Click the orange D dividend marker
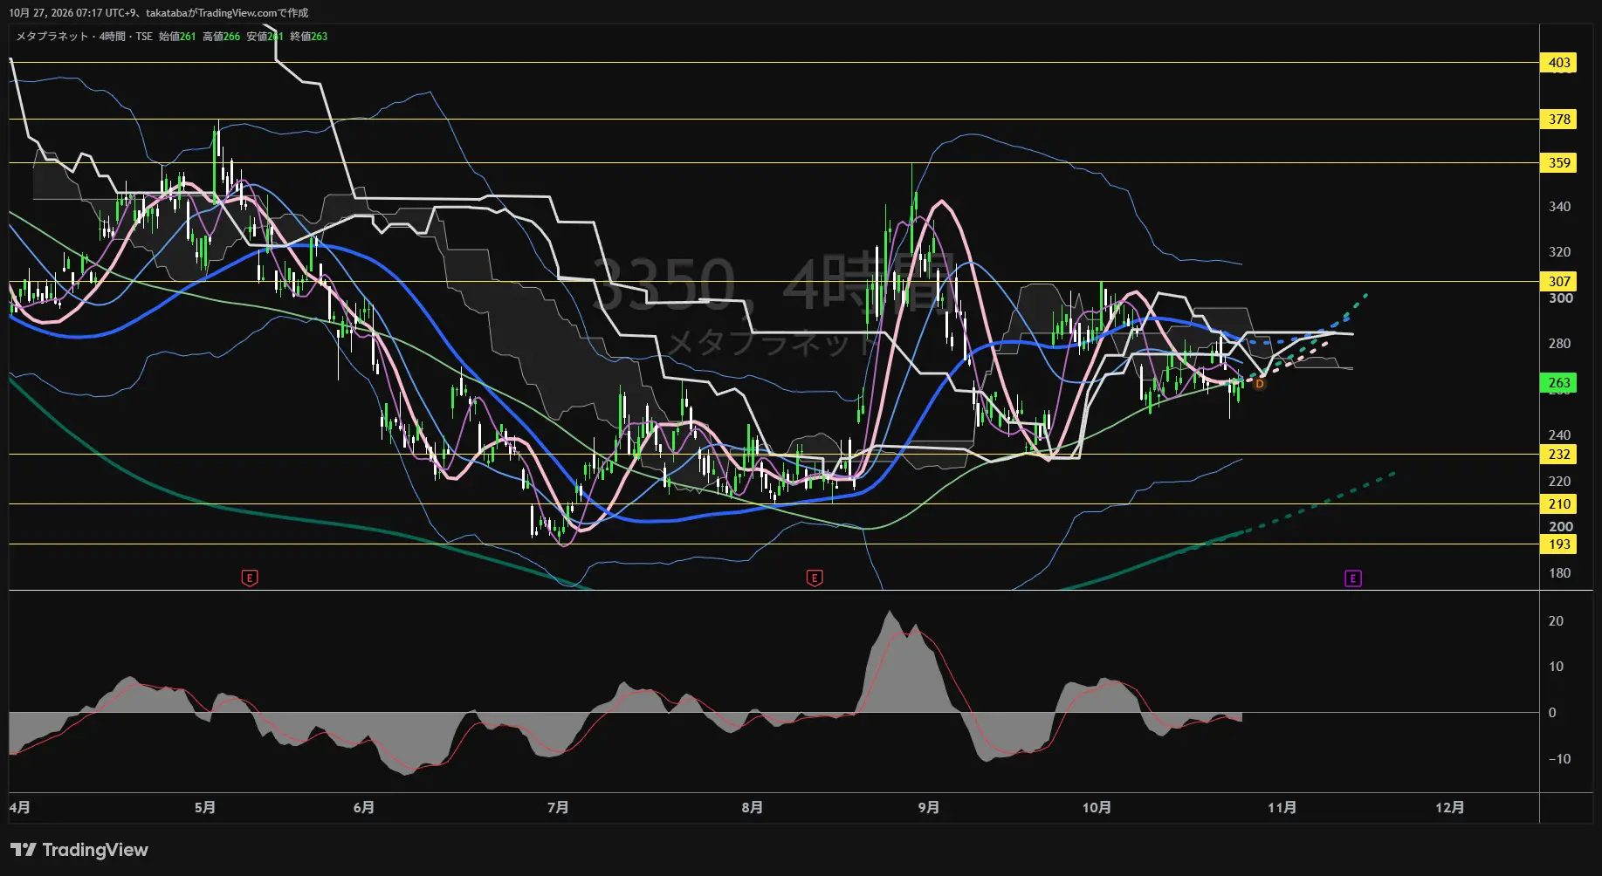 point(1259,384)
